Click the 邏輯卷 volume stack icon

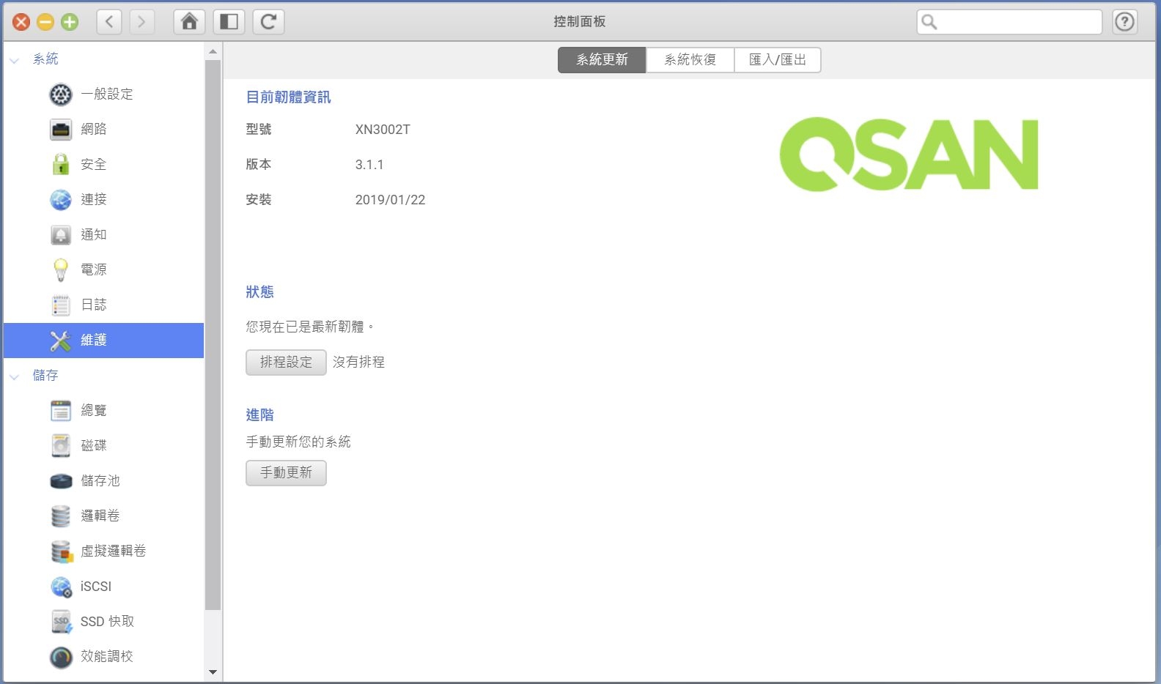(x=61, y=516)
